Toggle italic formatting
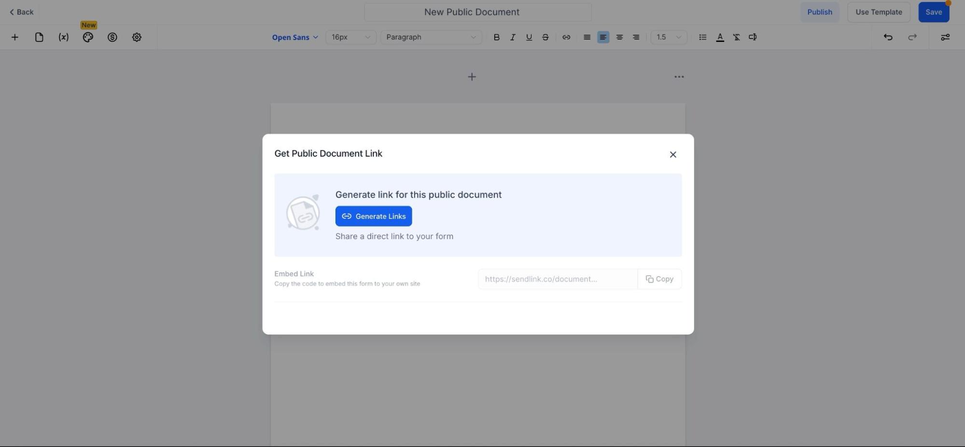This screenshot has height=447, width=965. tap(513, 37)
